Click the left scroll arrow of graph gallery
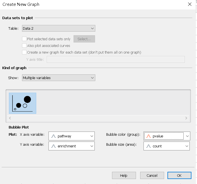 tap(10, 118)
